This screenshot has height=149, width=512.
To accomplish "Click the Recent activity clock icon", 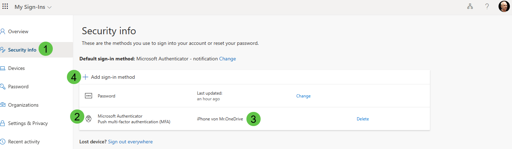I will [x=3, y=142].
